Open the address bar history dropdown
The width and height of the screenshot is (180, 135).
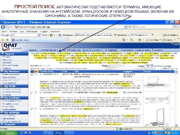125,27
